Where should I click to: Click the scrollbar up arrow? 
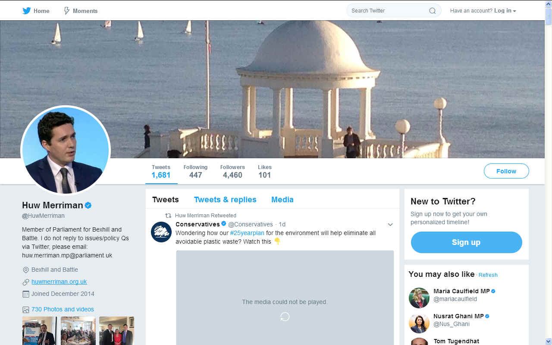(x=548, y=3)
